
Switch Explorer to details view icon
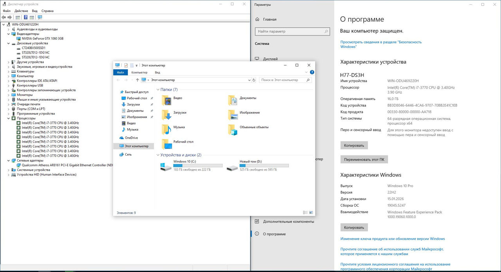[x=305, y=213]
